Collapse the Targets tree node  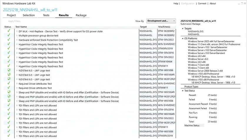tap(183, 29)
